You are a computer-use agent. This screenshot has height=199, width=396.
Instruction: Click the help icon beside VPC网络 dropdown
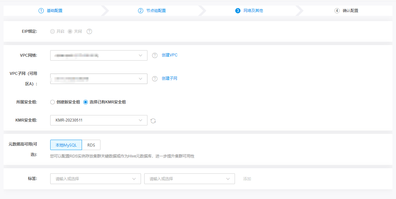(x=155, y=55)
